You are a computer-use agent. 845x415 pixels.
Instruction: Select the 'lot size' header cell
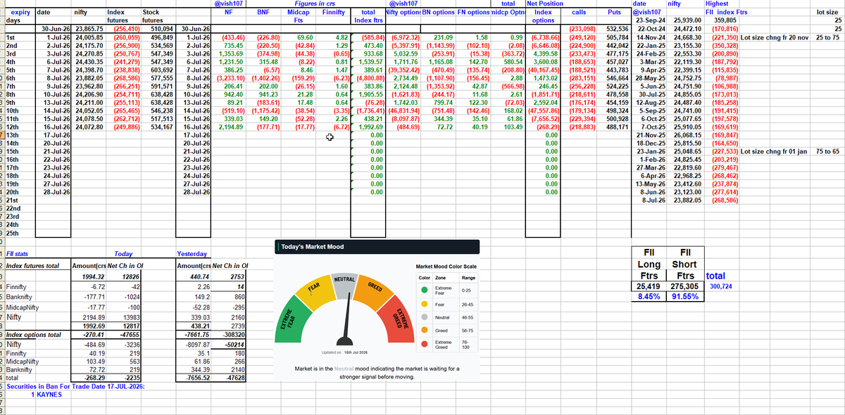(827, 12)
